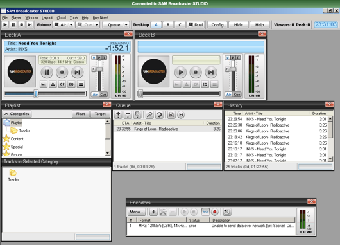Click the Queue add (plus) icon
Viewport: 340px width, 245px height.
118,114
